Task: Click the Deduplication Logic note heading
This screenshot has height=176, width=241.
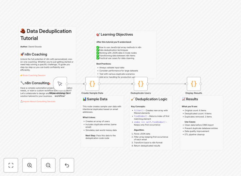Action: 149,99
